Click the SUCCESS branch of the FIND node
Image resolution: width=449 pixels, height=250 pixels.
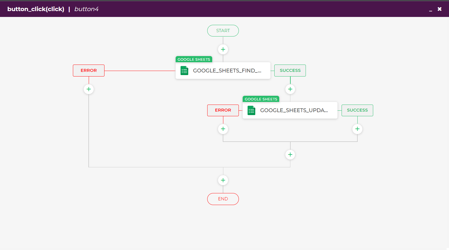pos(290,70)
